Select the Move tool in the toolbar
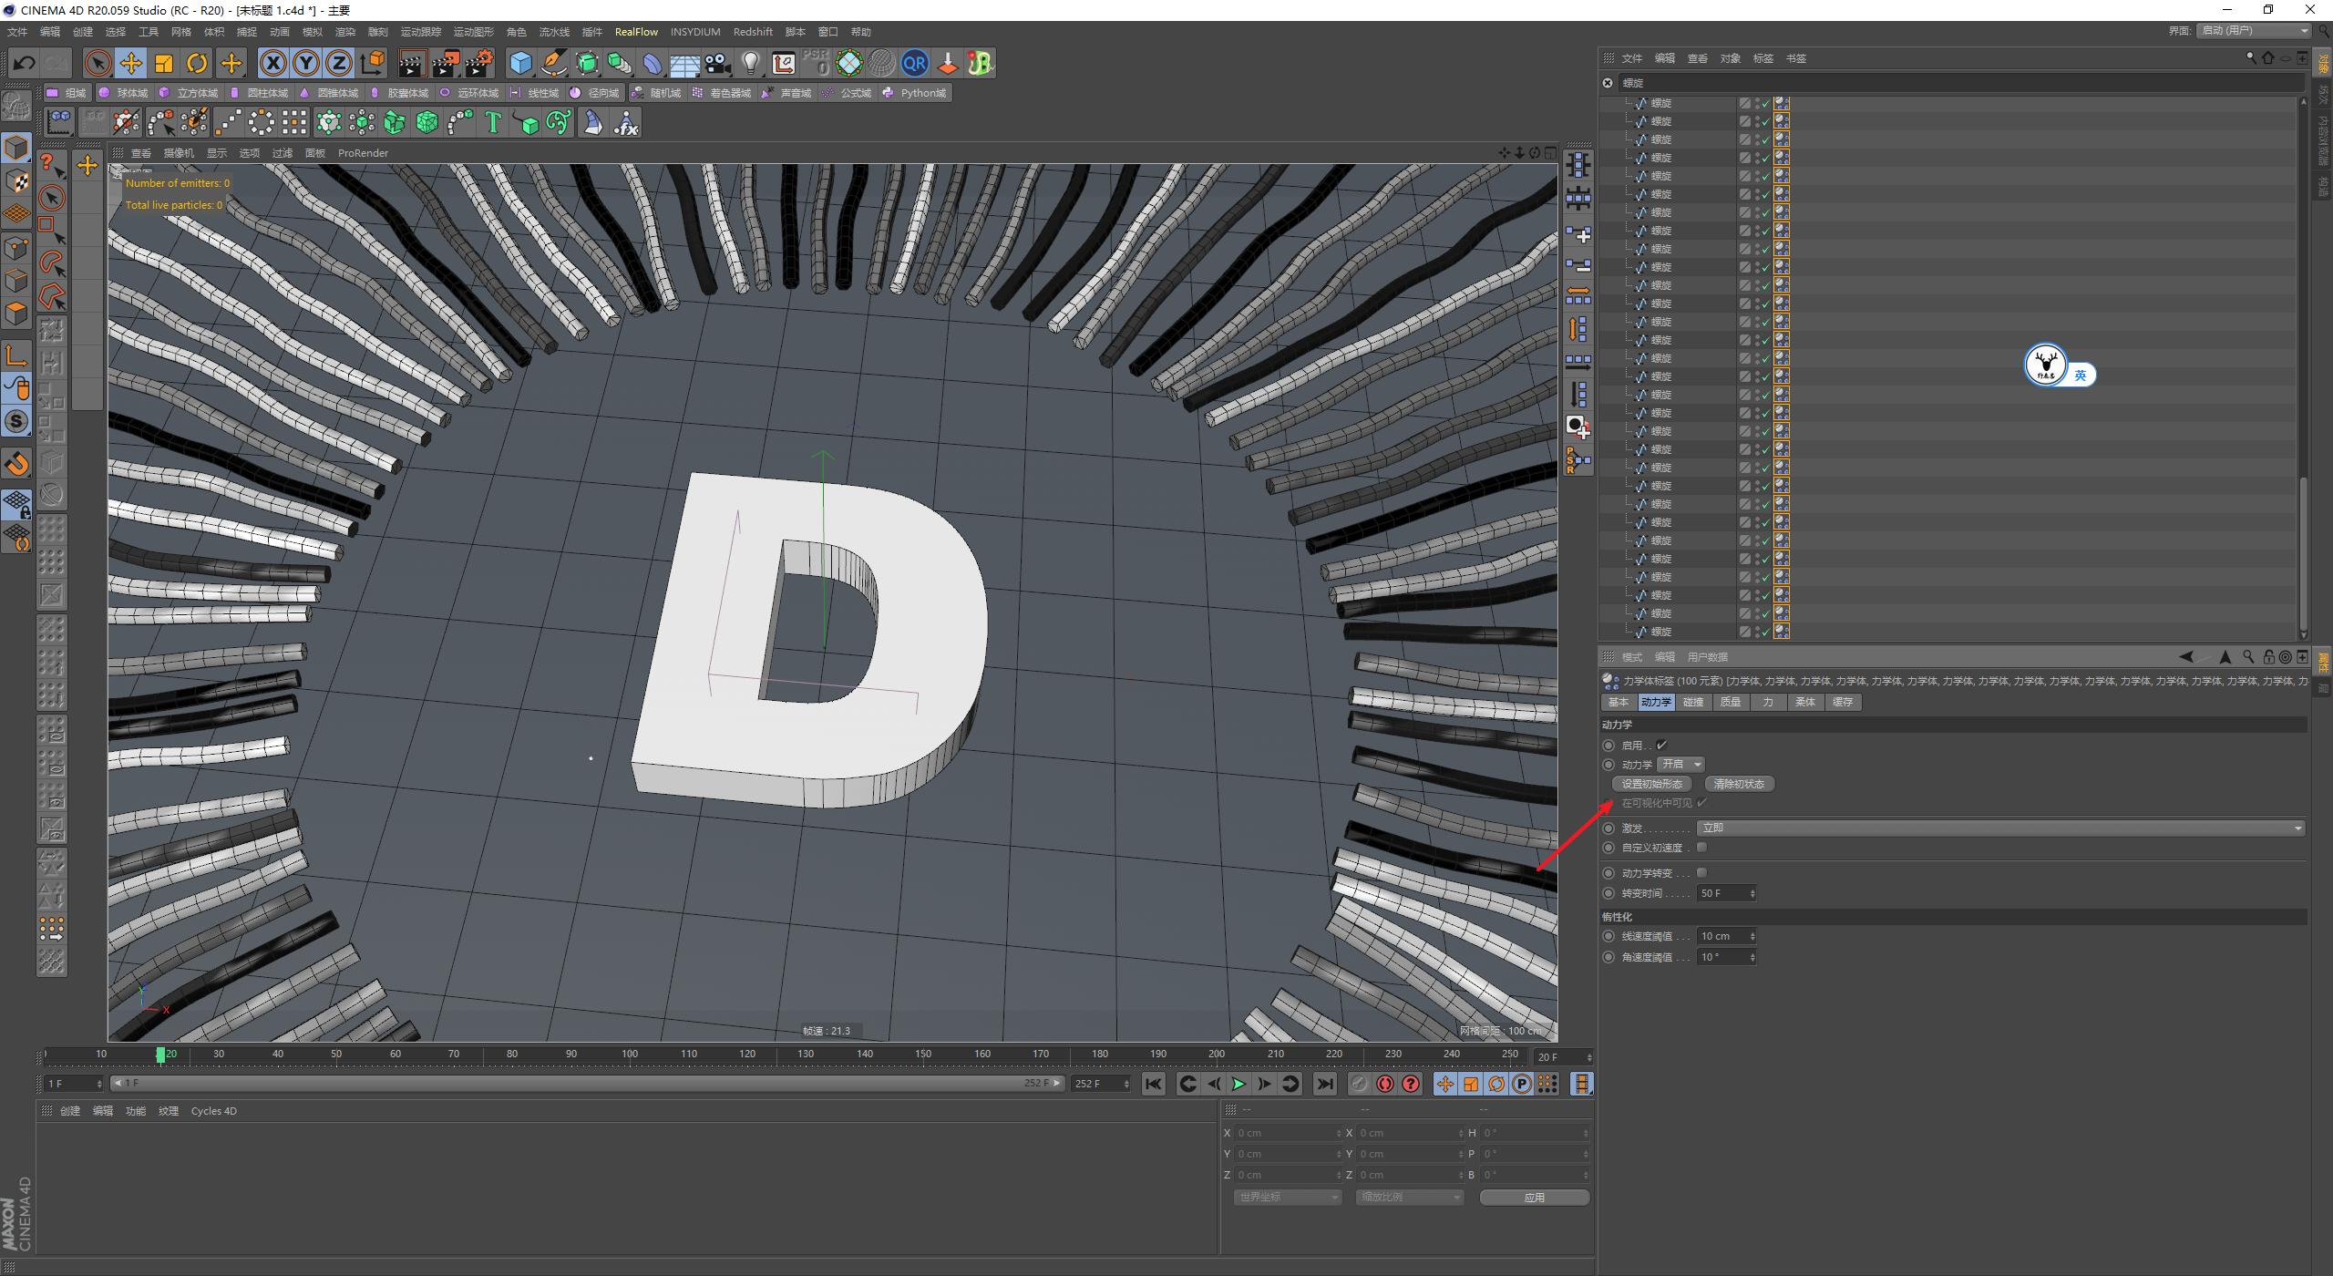The height and width of the screenshot is (1276, 2333). click(131, 63)
